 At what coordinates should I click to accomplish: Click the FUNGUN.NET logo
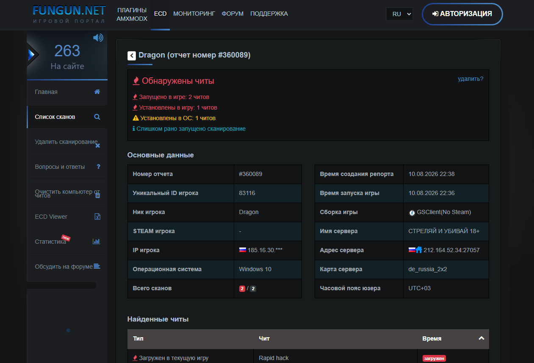[x=69, y=14]
